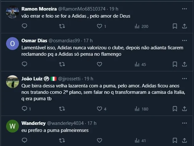The width and height of the screenshot is (194, 146).
Task: Share Ramon Moreira's tweet
Action: pos(184,26)
